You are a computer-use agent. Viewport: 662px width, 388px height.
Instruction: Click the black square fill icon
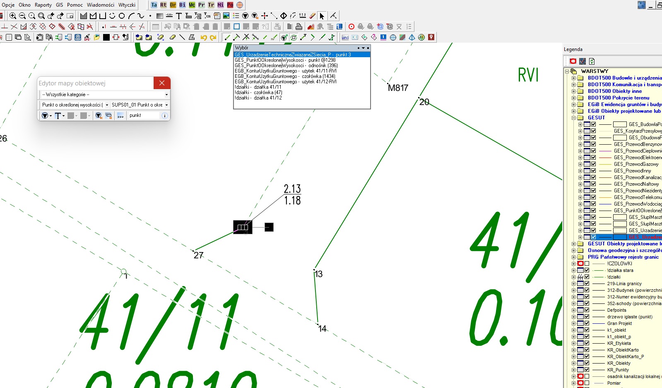tap(106, 37)
